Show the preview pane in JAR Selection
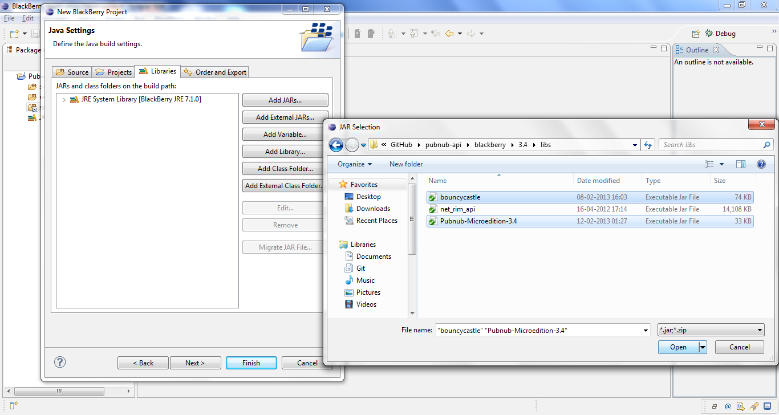Image resolution: width=779 pixels, height=415 pixels. point(740,164)
